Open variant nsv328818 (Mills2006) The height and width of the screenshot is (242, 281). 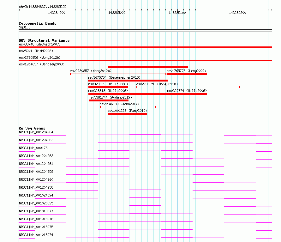(108, 91)
